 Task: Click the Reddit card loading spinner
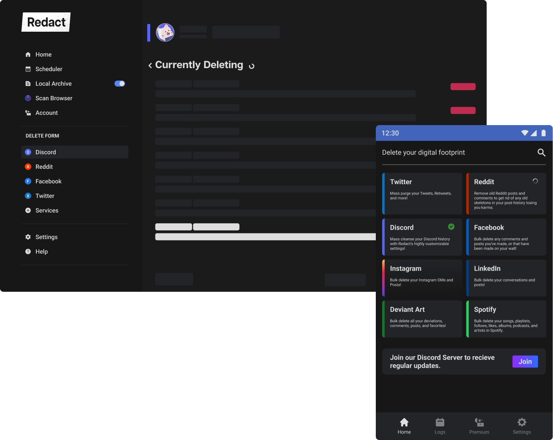pyautogui.click(x=535, y=181)
